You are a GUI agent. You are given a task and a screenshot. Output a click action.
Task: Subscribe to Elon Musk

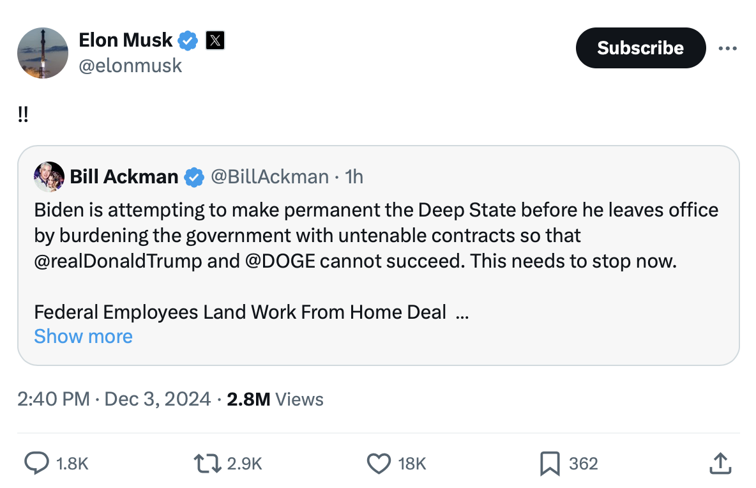coord(640,48)
